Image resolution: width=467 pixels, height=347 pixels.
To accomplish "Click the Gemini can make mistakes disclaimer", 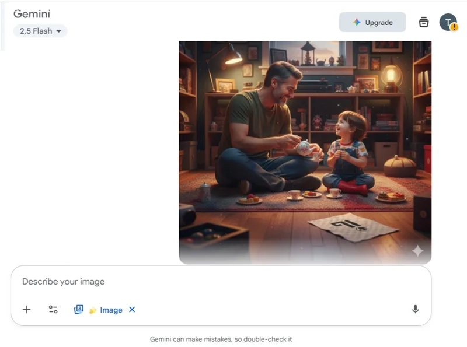I will (221, 339).
